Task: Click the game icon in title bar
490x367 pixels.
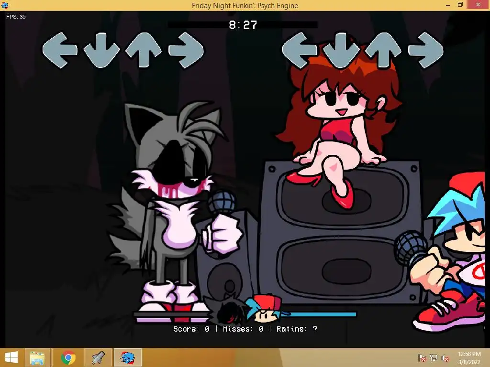Action: point(5,5)
